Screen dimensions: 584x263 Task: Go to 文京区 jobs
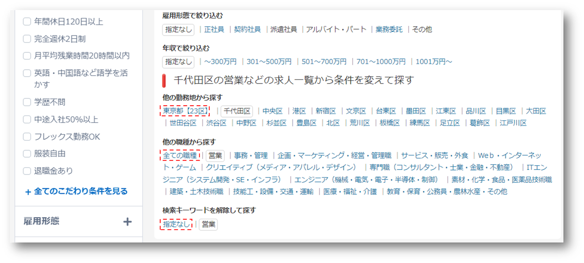[x=356, y=111]
